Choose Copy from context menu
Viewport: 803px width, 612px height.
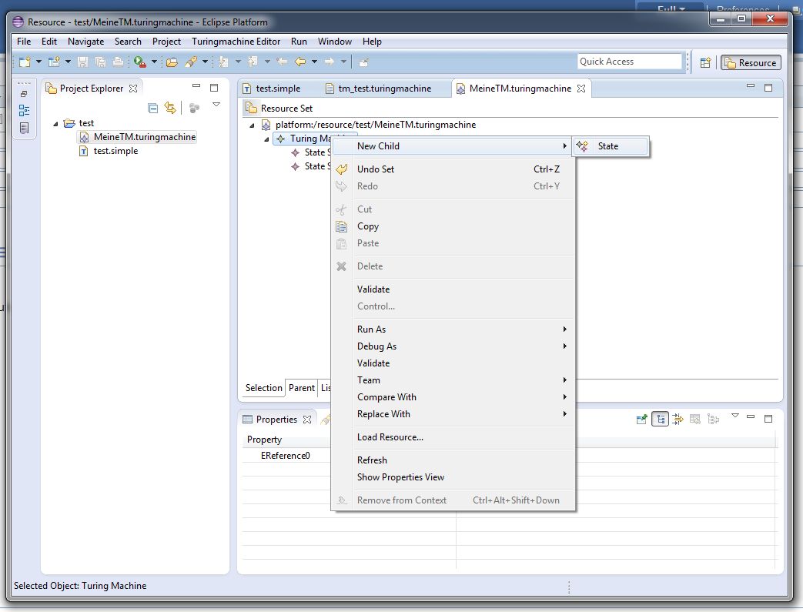(453, 226)
